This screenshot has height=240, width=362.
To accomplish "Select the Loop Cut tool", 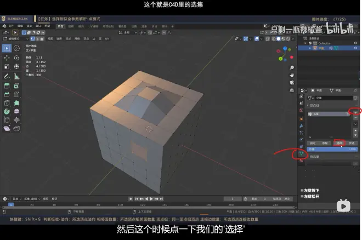I will click(16, 95).
